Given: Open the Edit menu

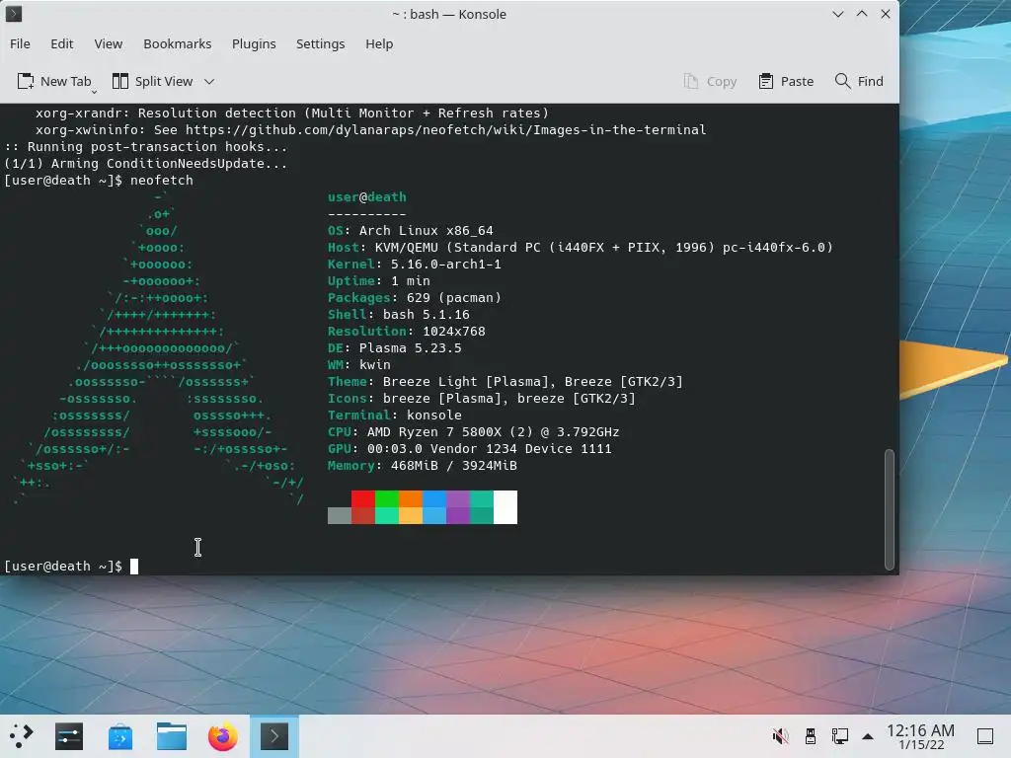Looking at the screenshot, I should coord(62,43).
